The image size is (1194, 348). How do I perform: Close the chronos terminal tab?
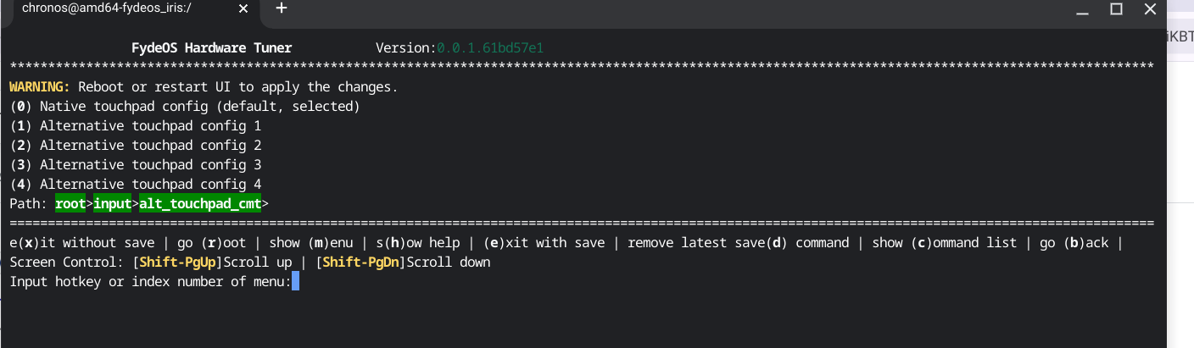pyautogui.click(x=242, y=8)
